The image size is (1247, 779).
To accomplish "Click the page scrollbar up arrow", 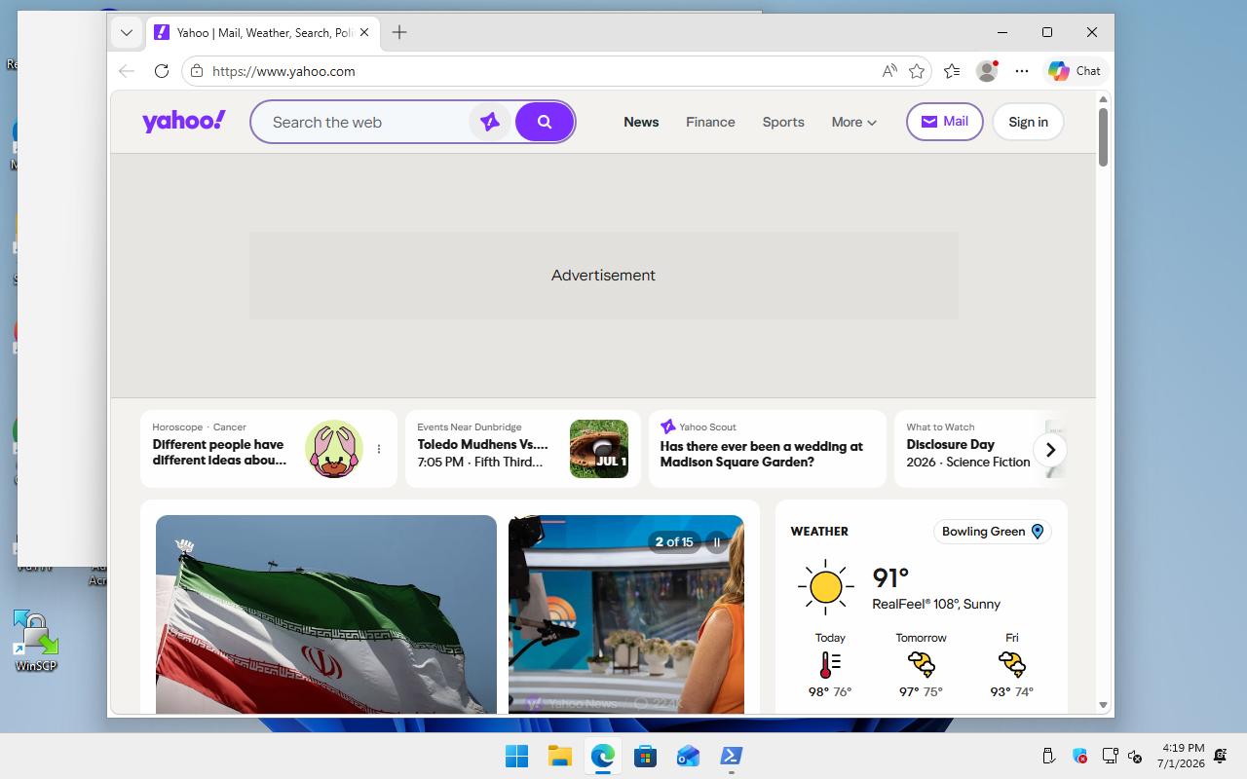I will [x=1103, y=99].
